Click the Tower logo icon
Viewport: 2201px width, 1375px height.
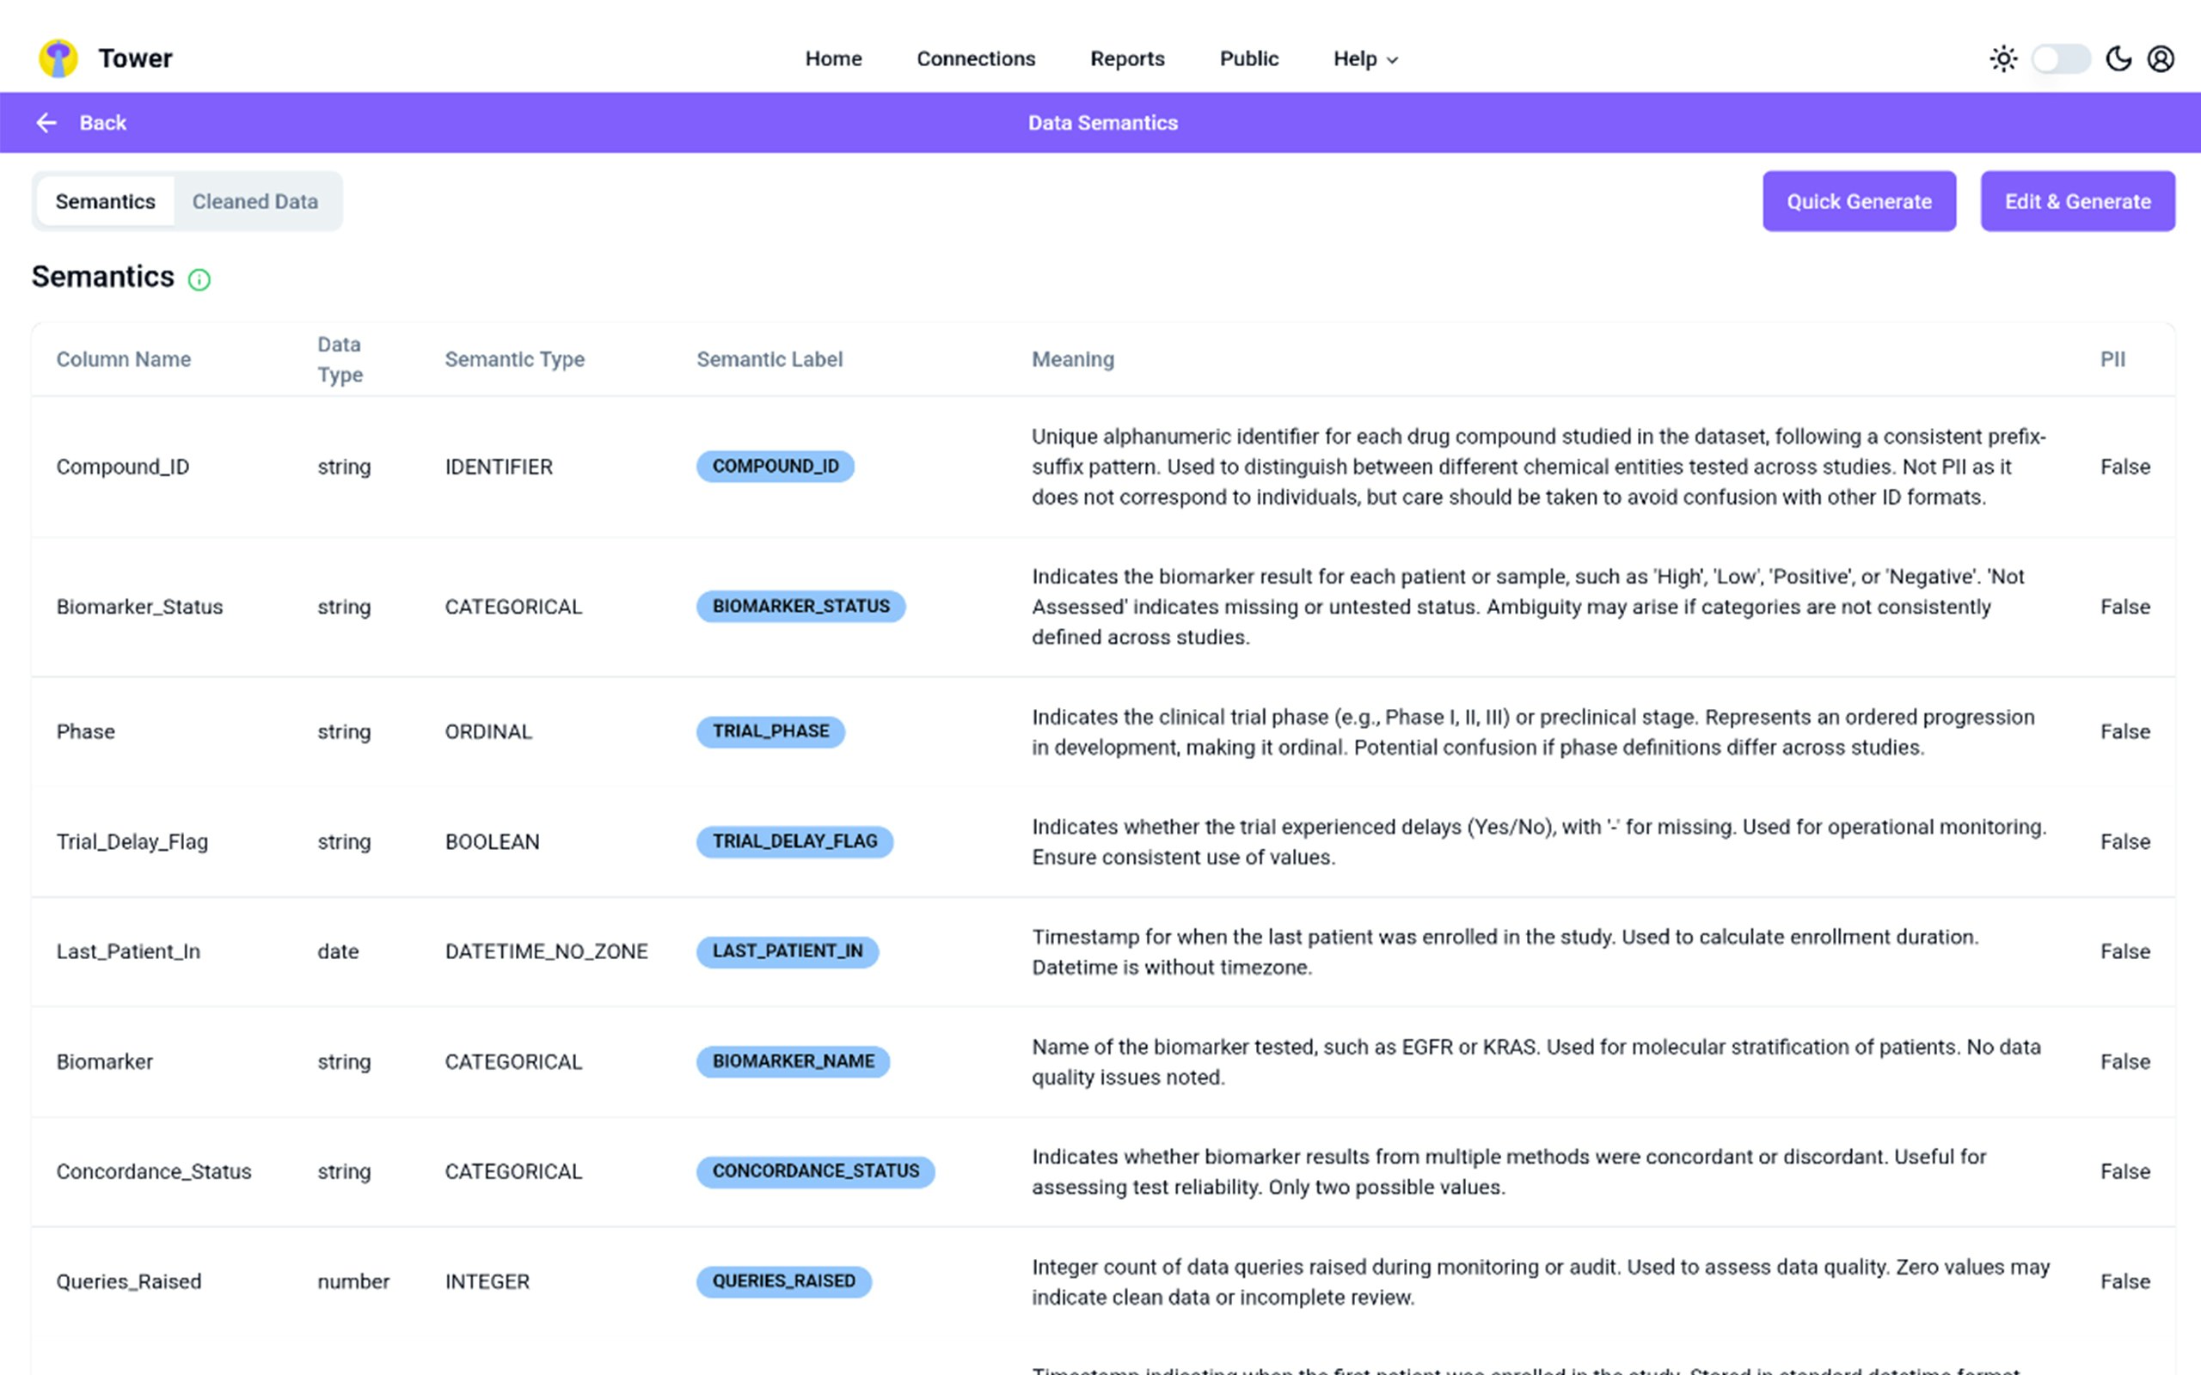click(58, 58)
